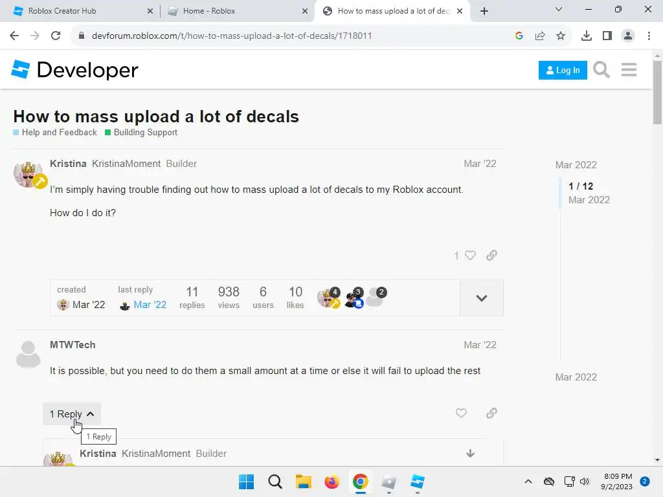Viewport: 663px width, 497px height.
Task: Copy link to Kristina's first post
Action: [491, 255]
